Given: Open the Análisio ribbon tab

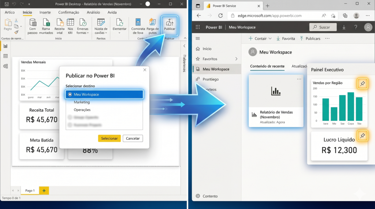Looking at the screenshot, I should point(93,12).
